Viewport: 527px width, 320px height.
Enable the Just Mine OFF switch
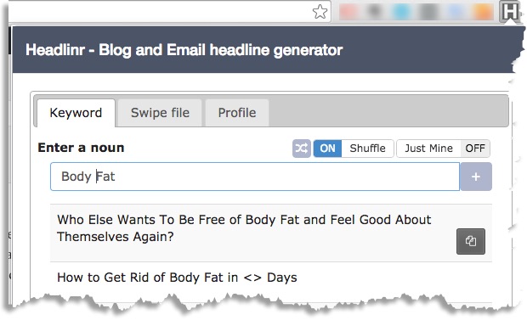(x=475, y=149)
